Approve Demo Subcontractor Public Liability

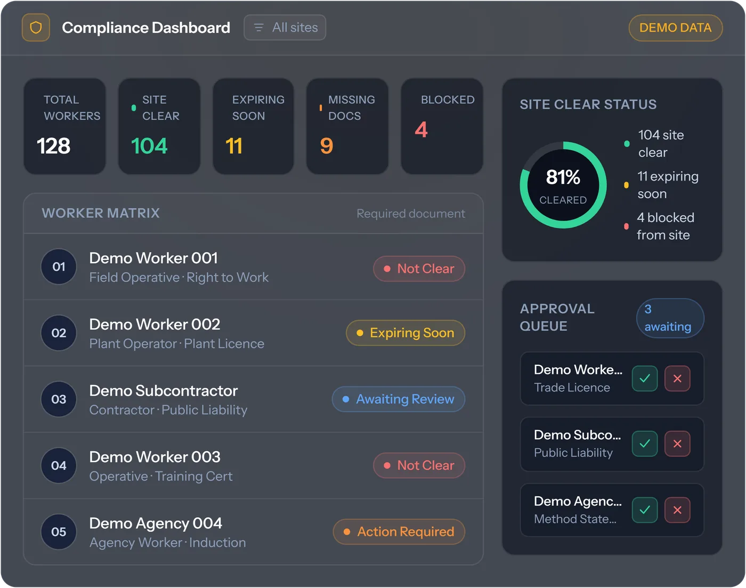pos(645,444)
